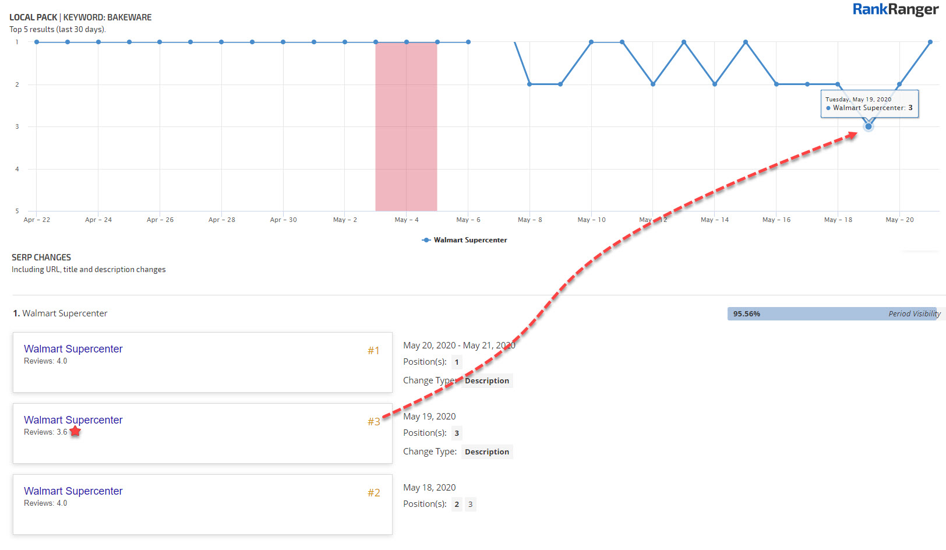The height and width of the screenshot is (550, 946).
Task: Open the #3 ranked Walmart Supercenter link
Action: pyautogui.click(x=73, y=420)
